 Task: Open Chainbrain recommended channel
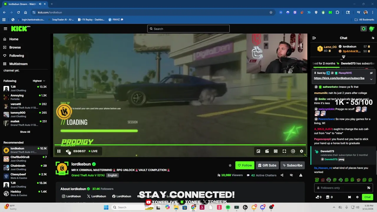pos(25,167)
